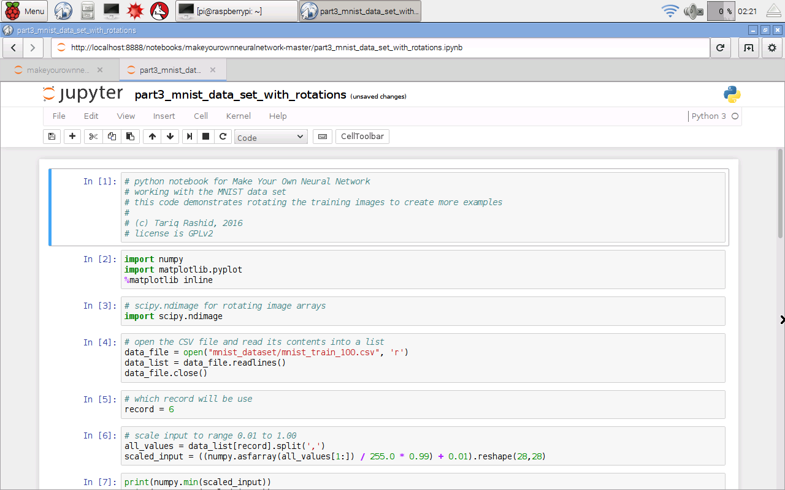This screenshot has height=490, width=785.
Task: Restart the kernel icon
Action: point(223,137)
